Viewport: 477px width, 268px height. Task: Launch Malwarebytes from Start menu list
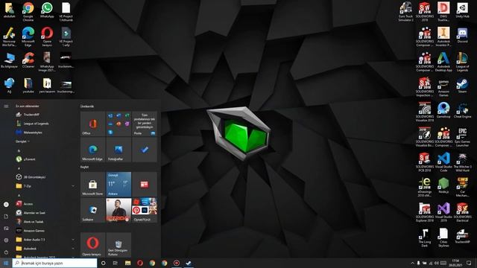tap(45, 133)
